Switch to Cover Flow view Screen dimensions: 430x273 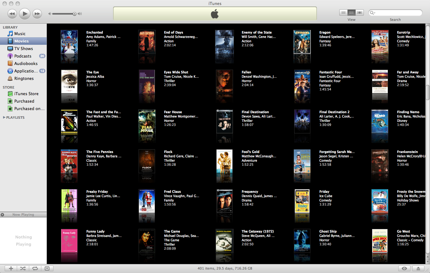tap(359, 12)
